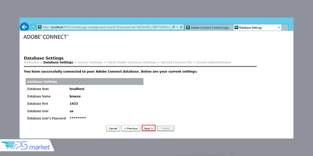Click inside the localhost URL address field
The image size is (313, 156).
click(106, 27)
